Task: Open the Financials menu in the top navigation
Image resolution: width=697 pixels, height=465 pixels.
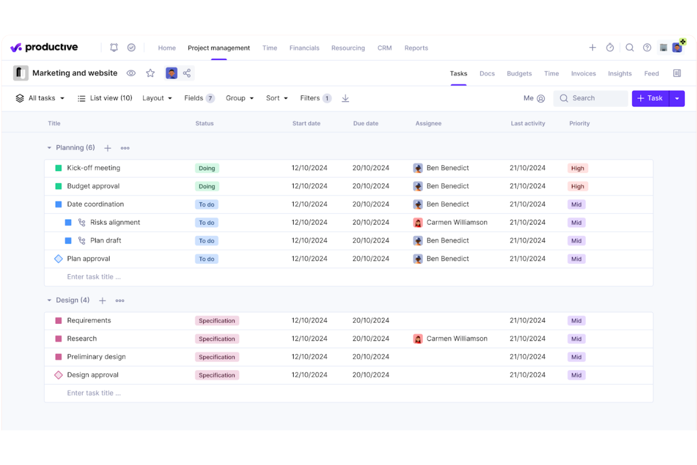Action: click(x=304, y=48)
